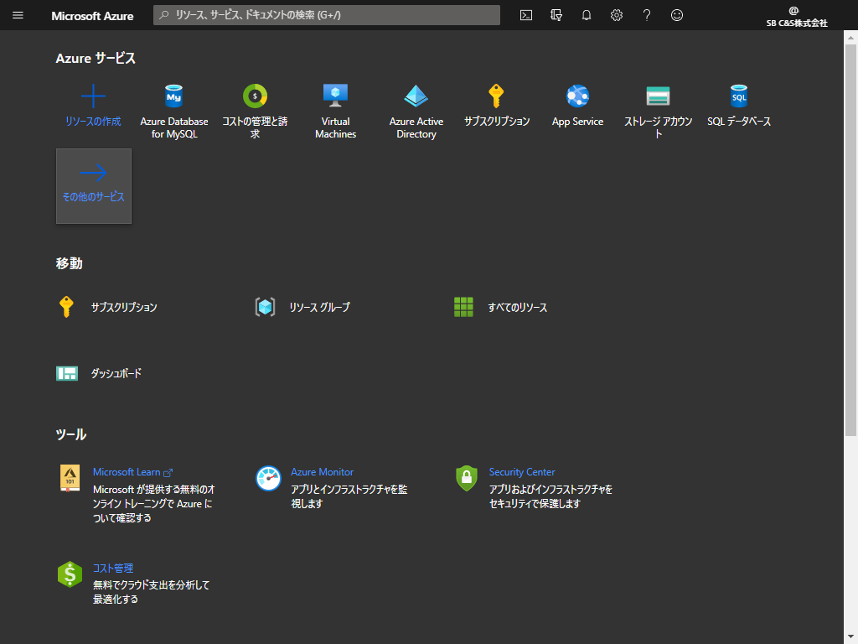Open the Storage accounts icon
The height and width of the screenshot is (644, 858).
pyautogui.click(x=658, y=96)
